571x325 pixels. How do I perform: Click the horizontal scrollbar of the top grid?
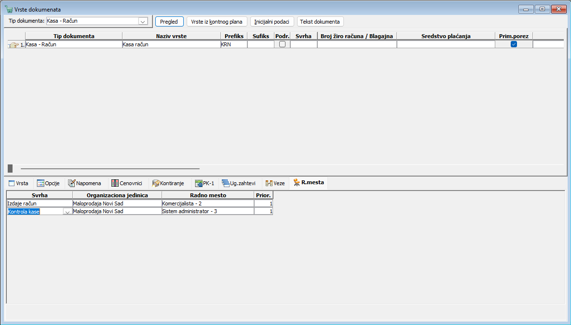pos(110,168)
